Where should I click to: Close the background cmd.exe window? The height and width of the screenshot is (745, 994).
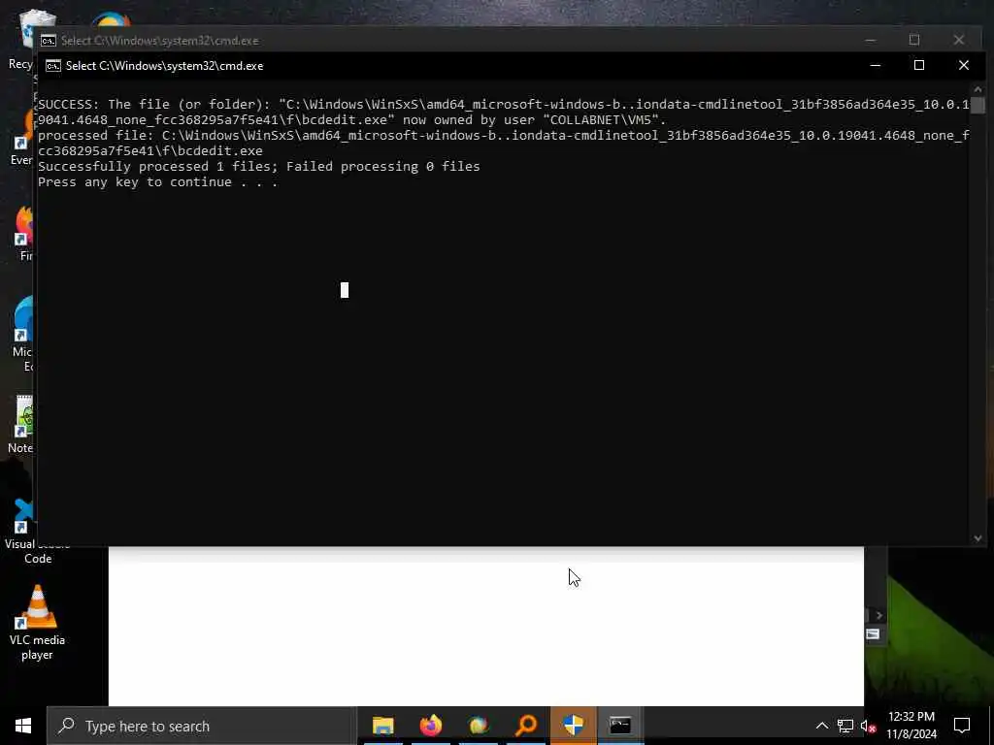[x=958, y=40]
